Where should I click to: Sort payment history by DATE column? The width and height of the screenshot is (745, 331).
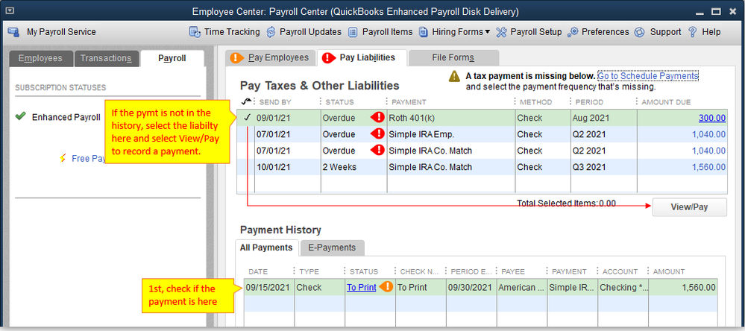coord(258,271)
